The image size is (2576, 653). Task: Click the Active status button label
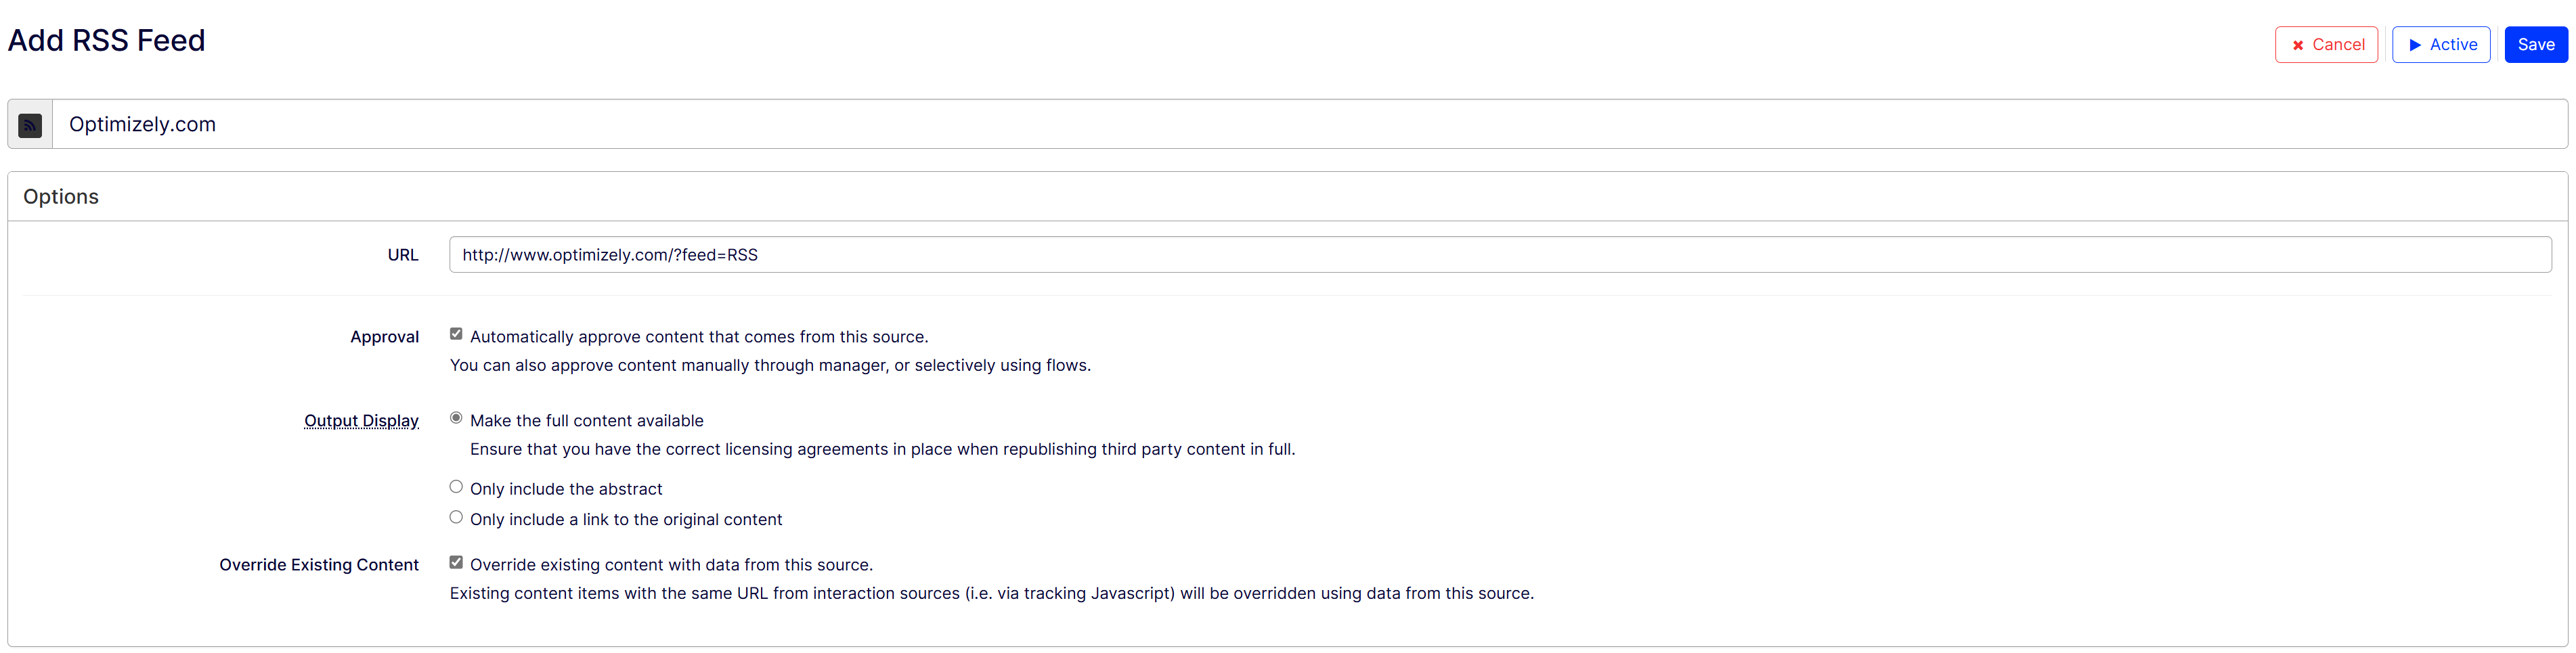(2453, 45)
